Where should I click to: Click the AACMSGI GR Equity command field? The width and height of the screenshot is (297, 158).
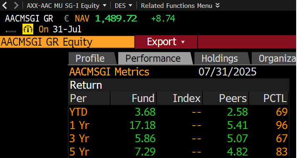coord(67,42)
